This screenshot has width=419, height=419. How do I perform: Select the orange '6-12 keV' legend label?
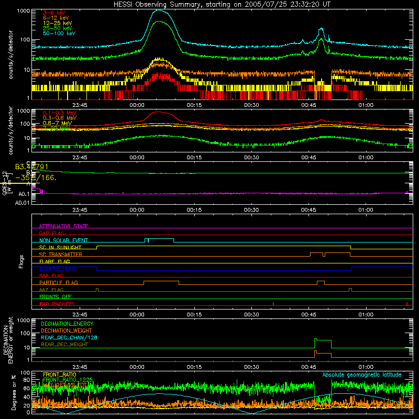point(56,18)
